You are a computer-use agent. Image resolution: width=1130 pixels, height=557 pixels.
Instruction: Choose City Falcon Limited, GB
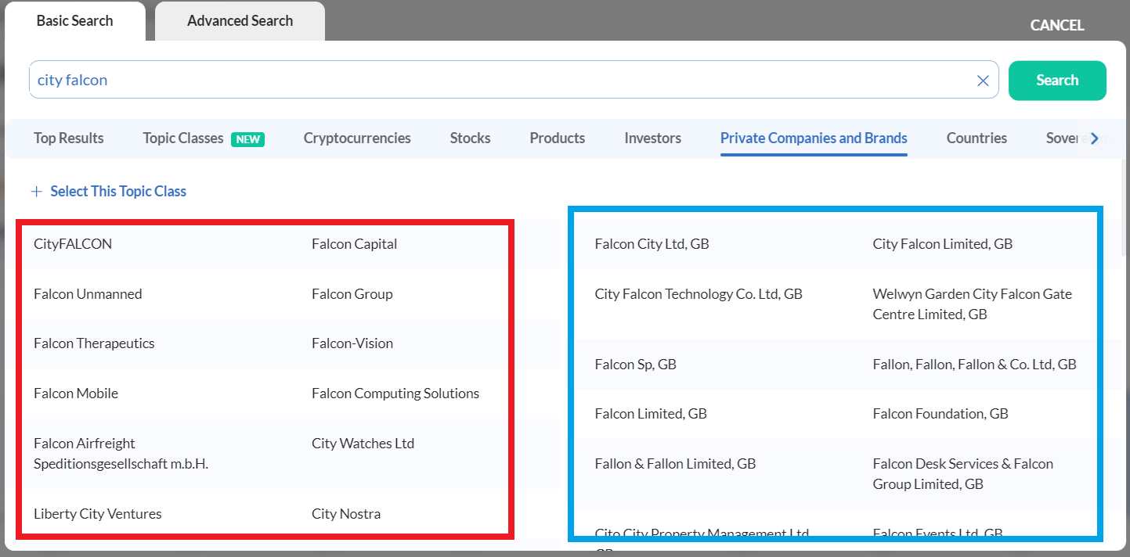943,244
